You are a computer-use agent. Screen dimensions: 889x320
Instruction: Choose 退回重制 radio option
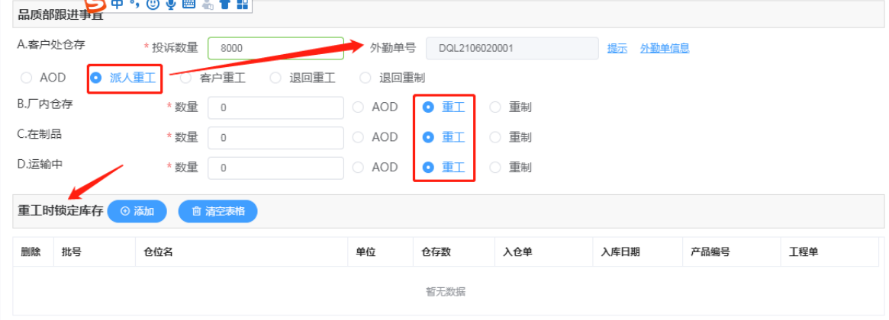[x=393, y=78]
